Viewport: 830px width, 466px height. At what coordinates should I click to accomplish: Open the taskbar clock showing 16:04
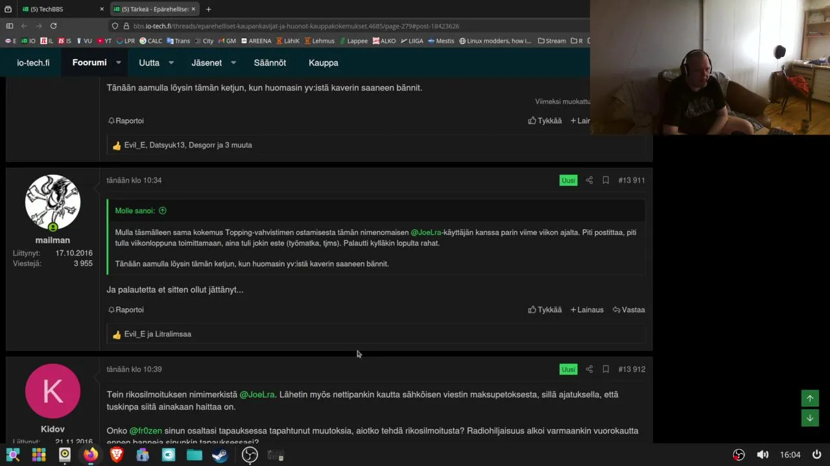(x=790, y=455)
